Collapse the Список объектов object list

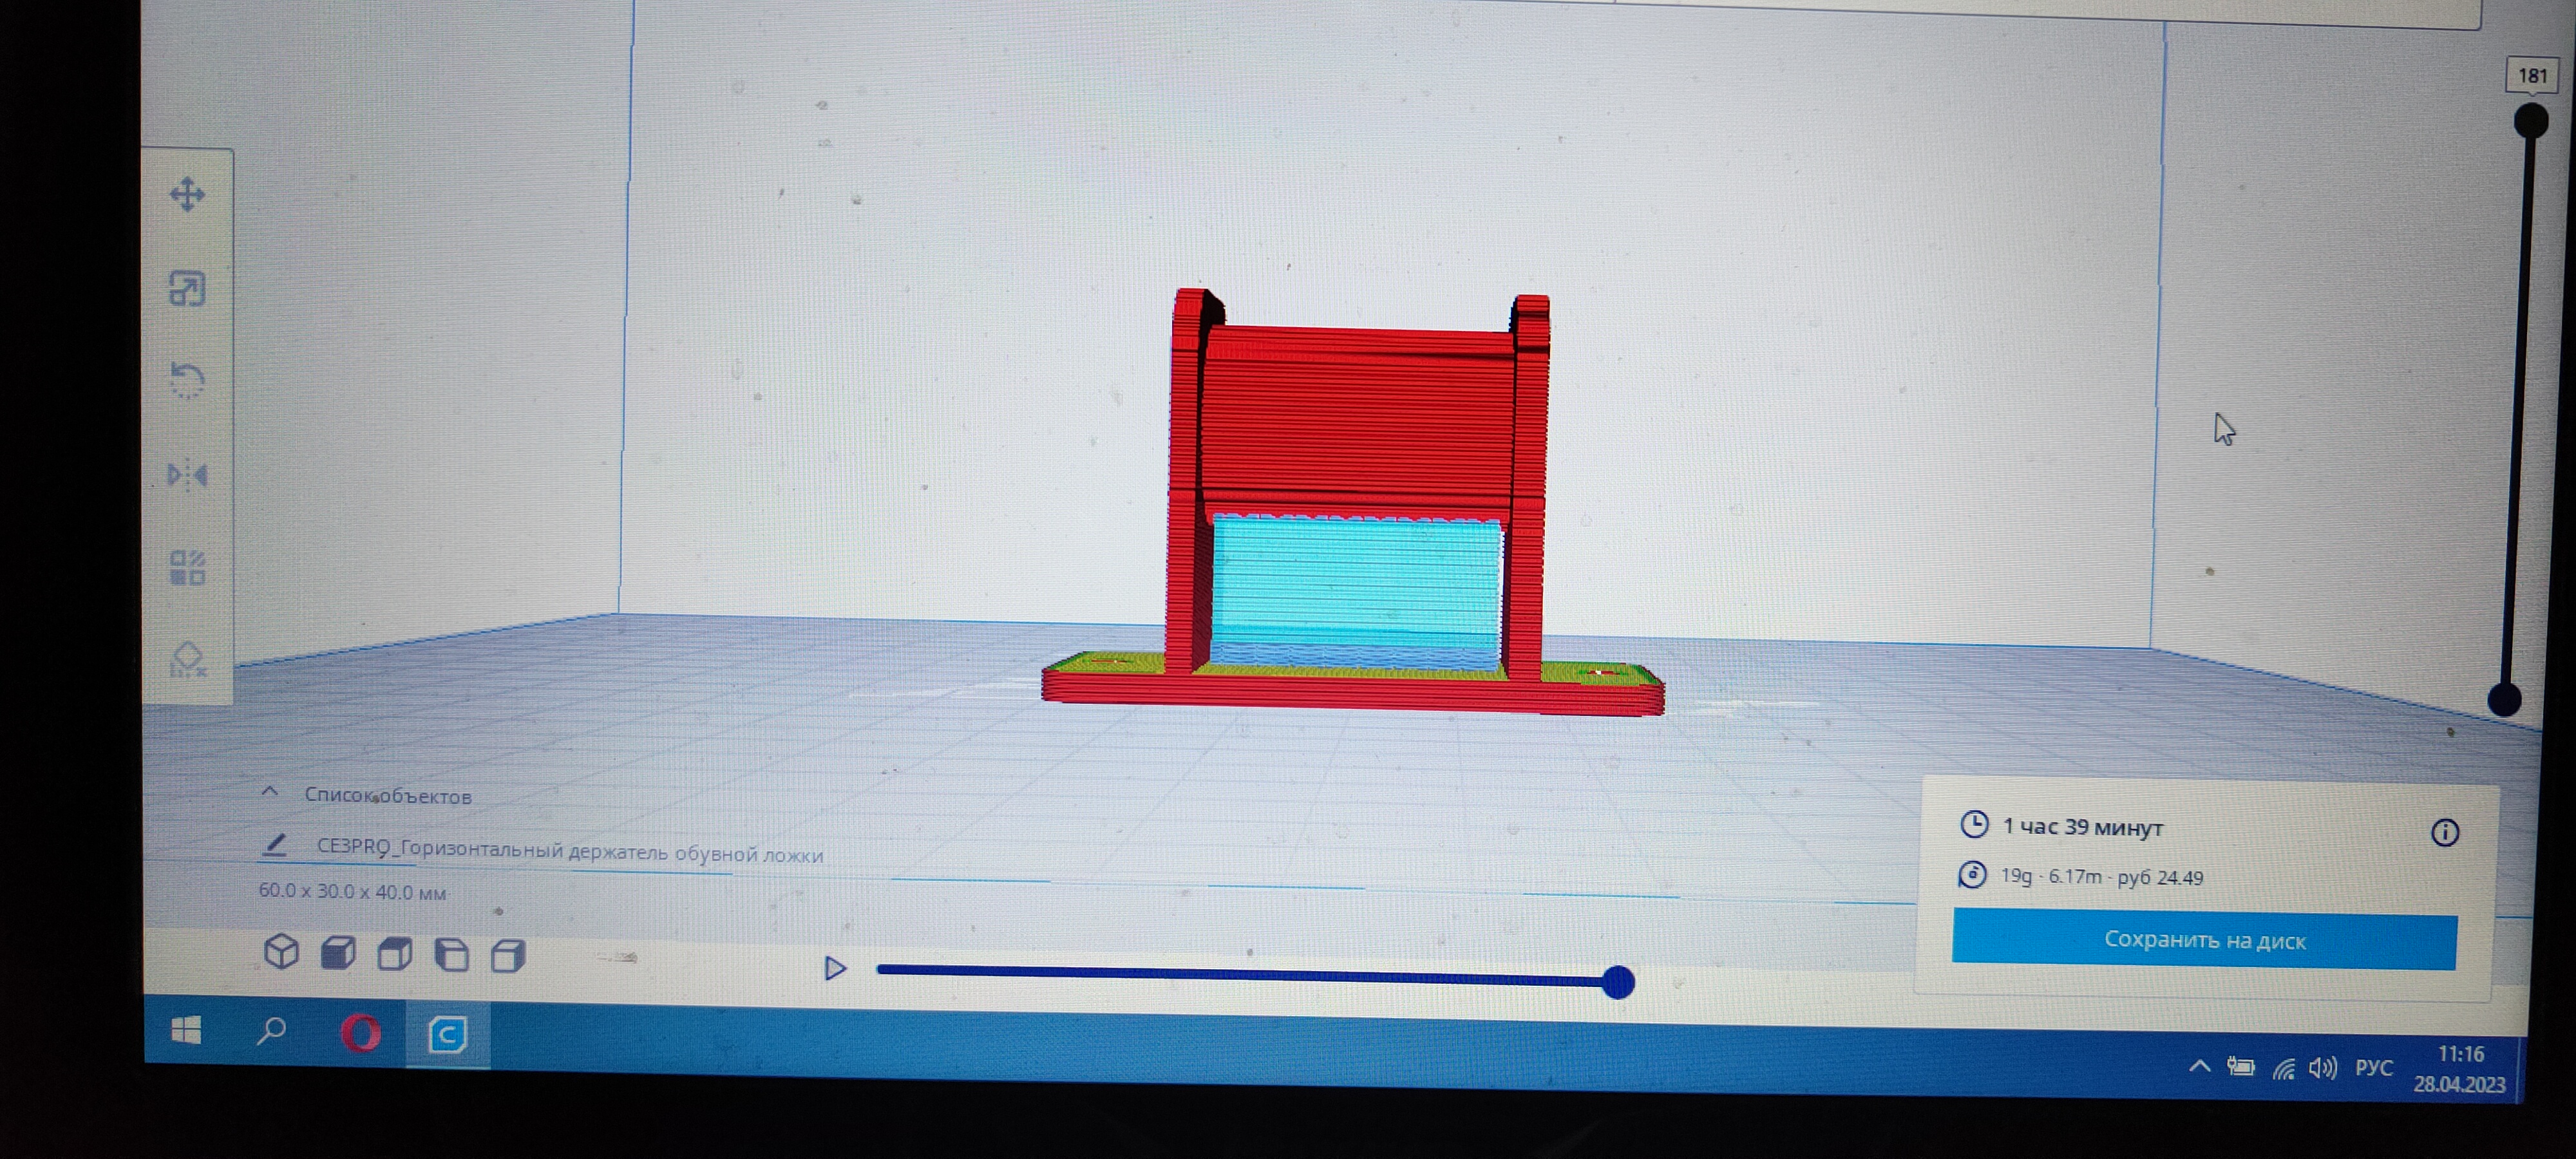[269, 792]
